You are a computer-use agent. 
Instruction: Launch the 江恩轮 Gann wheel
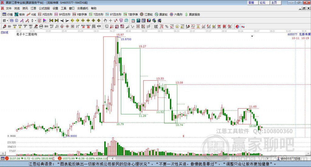click(146, 15)
